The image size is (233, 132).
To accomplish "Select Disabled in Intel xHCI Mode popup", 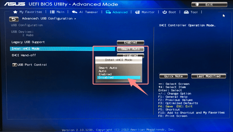I will click(119, 78).
